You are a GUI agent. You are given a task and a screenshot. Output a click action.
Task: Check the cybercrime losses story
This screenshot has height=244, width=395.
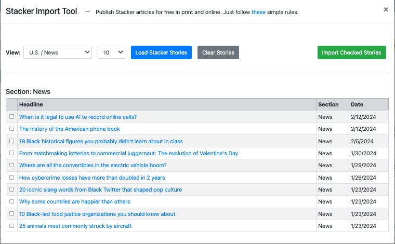coord(11,177)
